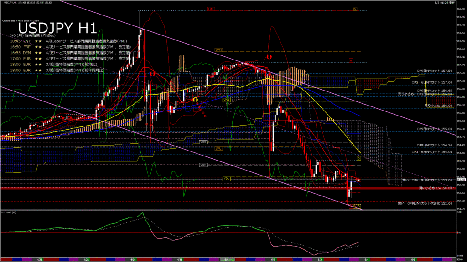Click the orange LWH level label
This screenshot has height=262, width=467.
pyautogui.click(x=218, y=50)
